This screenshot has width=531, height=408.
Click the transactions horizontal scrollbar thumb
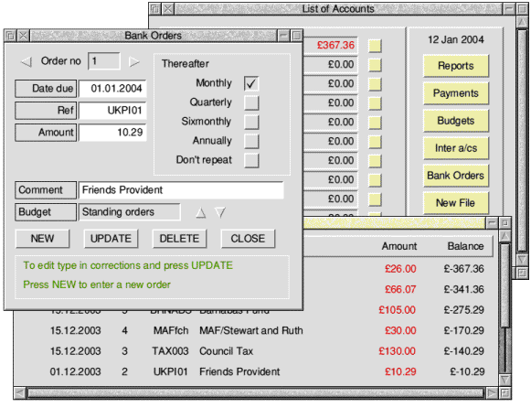[x=256, y=393]
